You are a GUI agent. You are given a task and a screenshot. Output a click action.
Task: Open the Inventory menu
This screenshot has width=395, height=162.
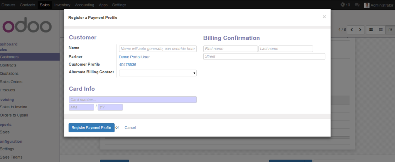pyautogui.click(x=62, y=5)
